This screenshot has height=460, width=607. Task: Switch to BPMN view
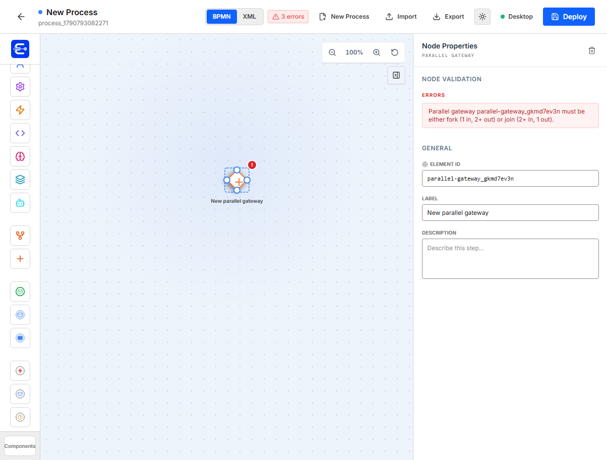[x=222, y=17]
